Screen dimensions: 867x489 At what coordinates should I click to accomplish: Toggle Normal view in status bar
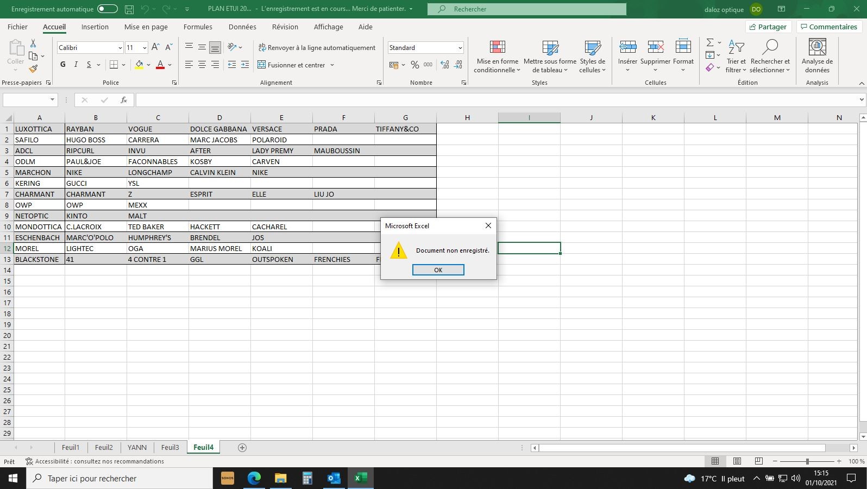click(x=715, y=461)
